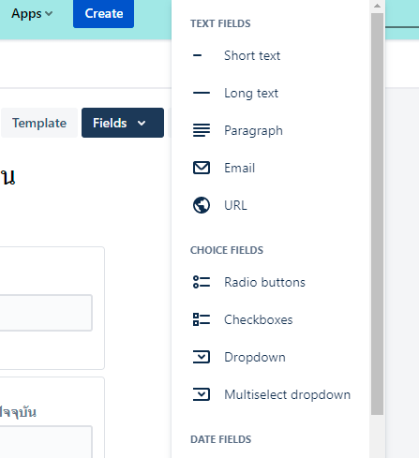The image size is (419, 458).
Task: Click the Checkboxes list icon
Action: tap(202, 319)
